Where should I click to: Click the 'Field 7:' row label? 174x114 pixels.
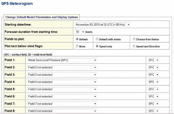coord(10,104)
